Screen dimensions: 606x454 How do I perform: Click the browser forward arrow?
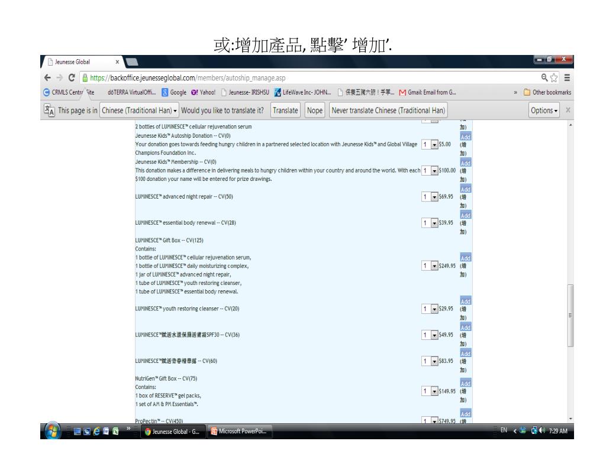[59, 77]
